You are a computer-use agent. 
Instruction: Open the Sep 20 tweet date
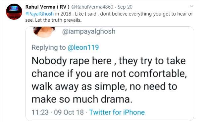[125, 7]
